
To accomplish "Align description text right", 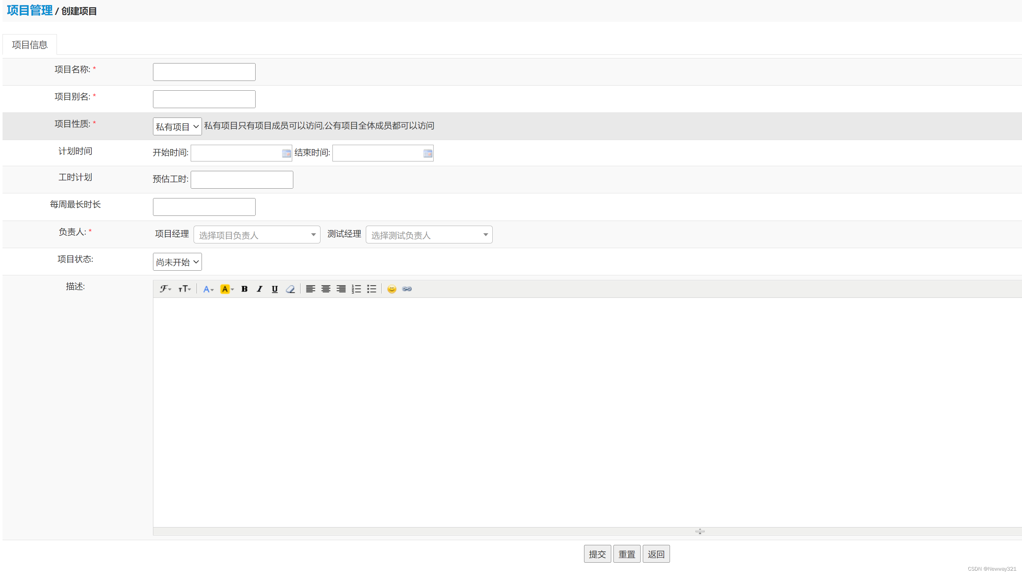I will tap(341, 289).
